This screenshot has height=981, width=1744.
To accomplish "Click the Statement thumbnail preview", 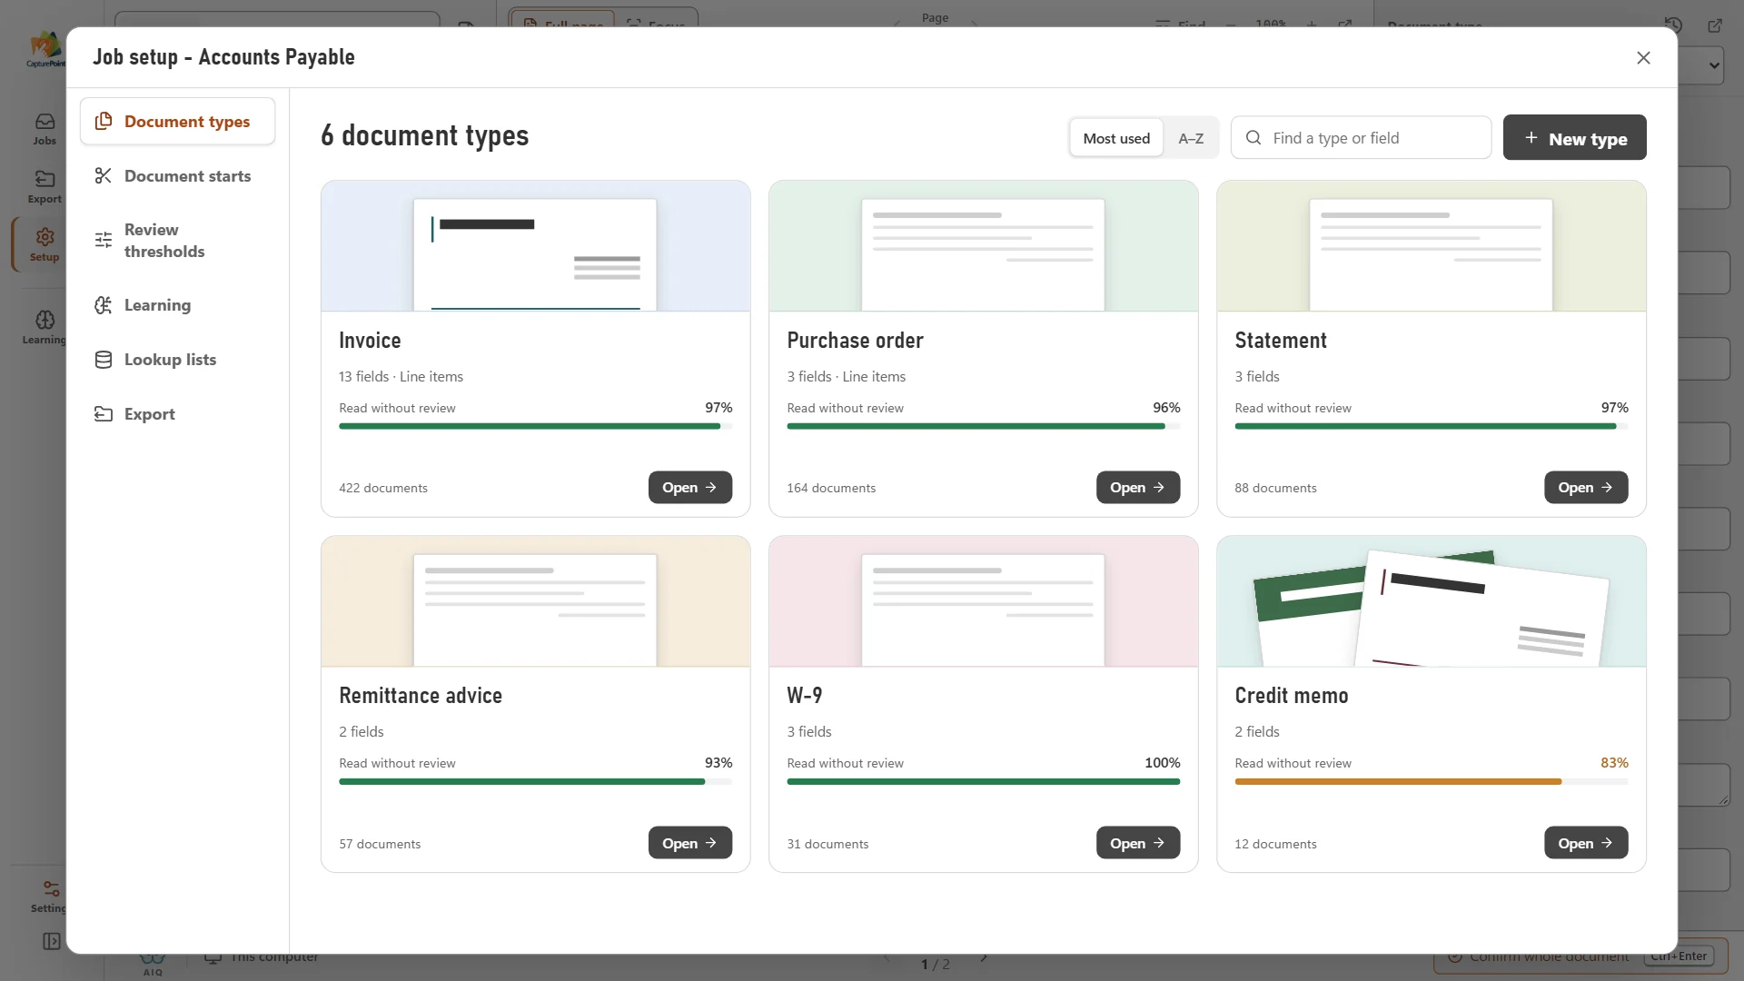I will pos(1431,246).
